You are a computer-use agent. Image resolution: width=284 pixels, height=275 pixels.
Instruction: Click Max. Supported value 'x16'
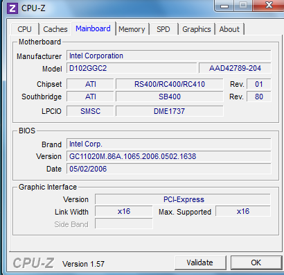tap(243, 211)
